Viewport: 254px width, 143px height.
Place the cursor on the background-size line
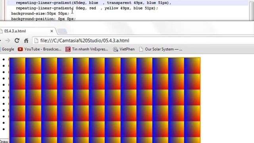tap(40, 14)
